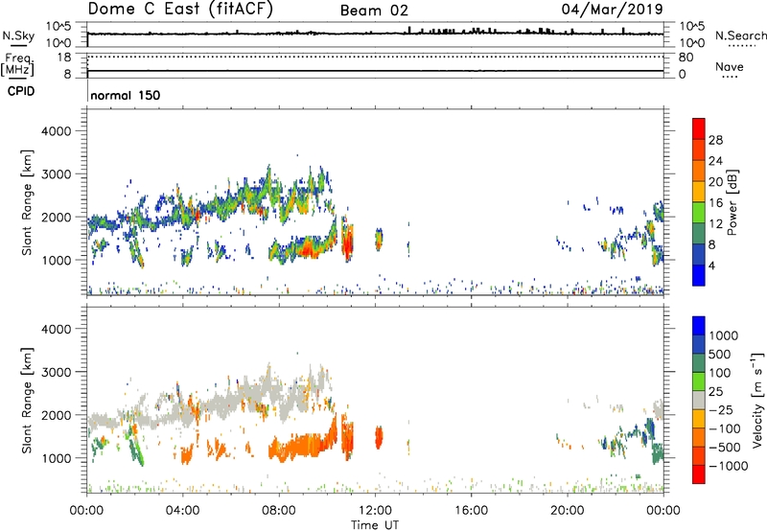Viewport: 767px width, 531px height.
Task: Click the "16:00" time axis tick label
Action: pyautogui.click(x=471, y=511)
